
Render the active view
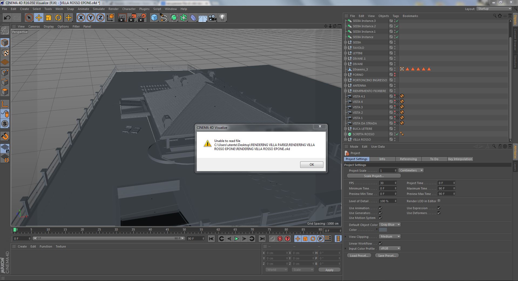122,18
